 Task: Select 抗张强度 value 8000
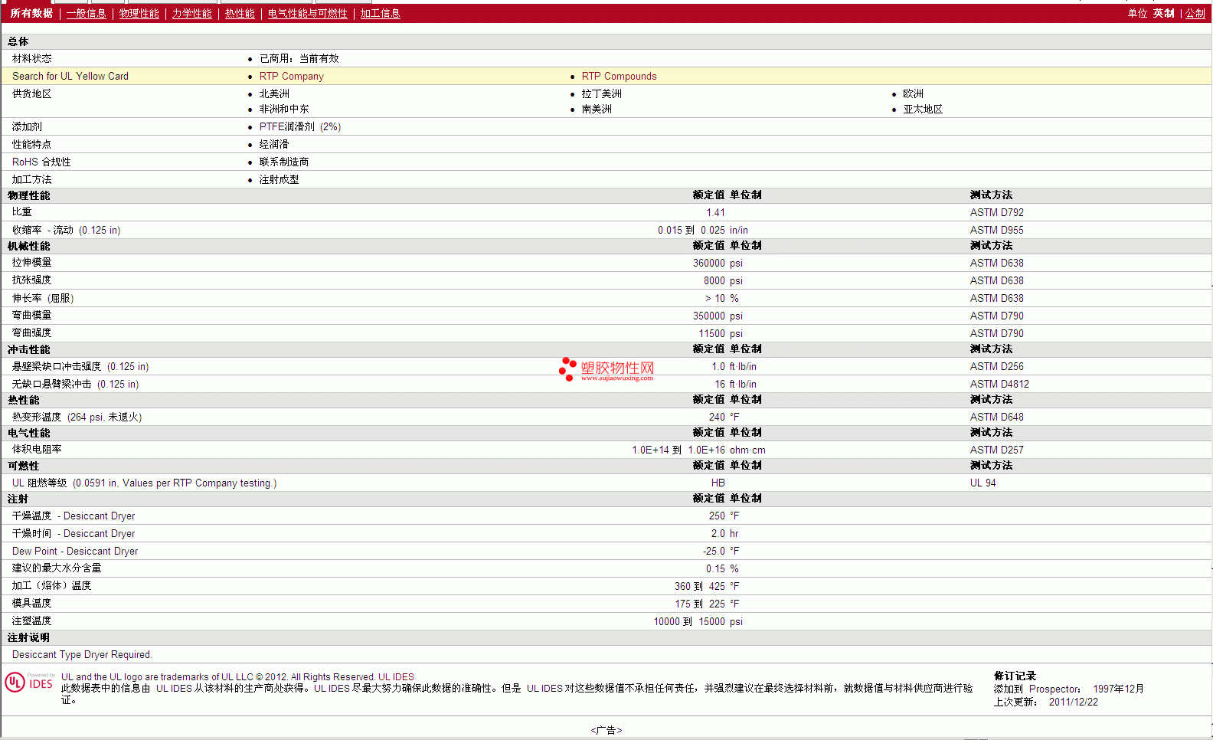point(714,281)
